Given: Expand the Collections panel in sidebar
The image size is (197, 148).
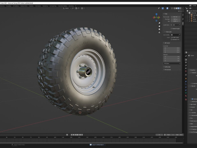Looking at the screenshot, I should click(x=167, y=67).
